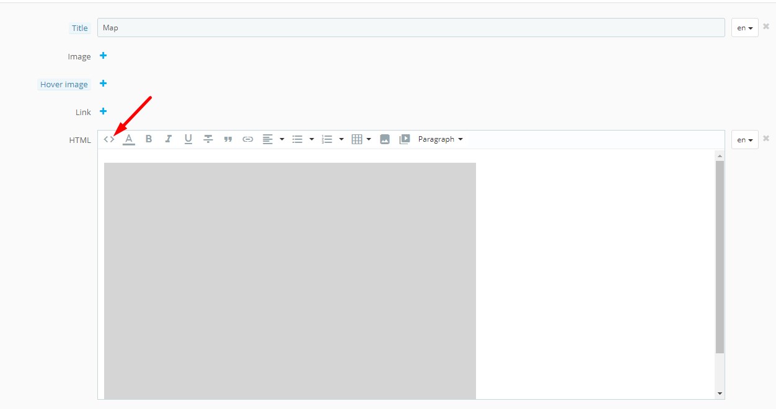Insert a blockquote
The image size is (776, 409).
pos(228,139)
